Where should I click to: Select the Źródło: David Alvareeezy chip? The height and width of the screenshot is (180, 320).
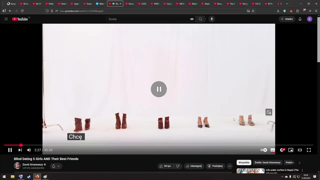267,162
